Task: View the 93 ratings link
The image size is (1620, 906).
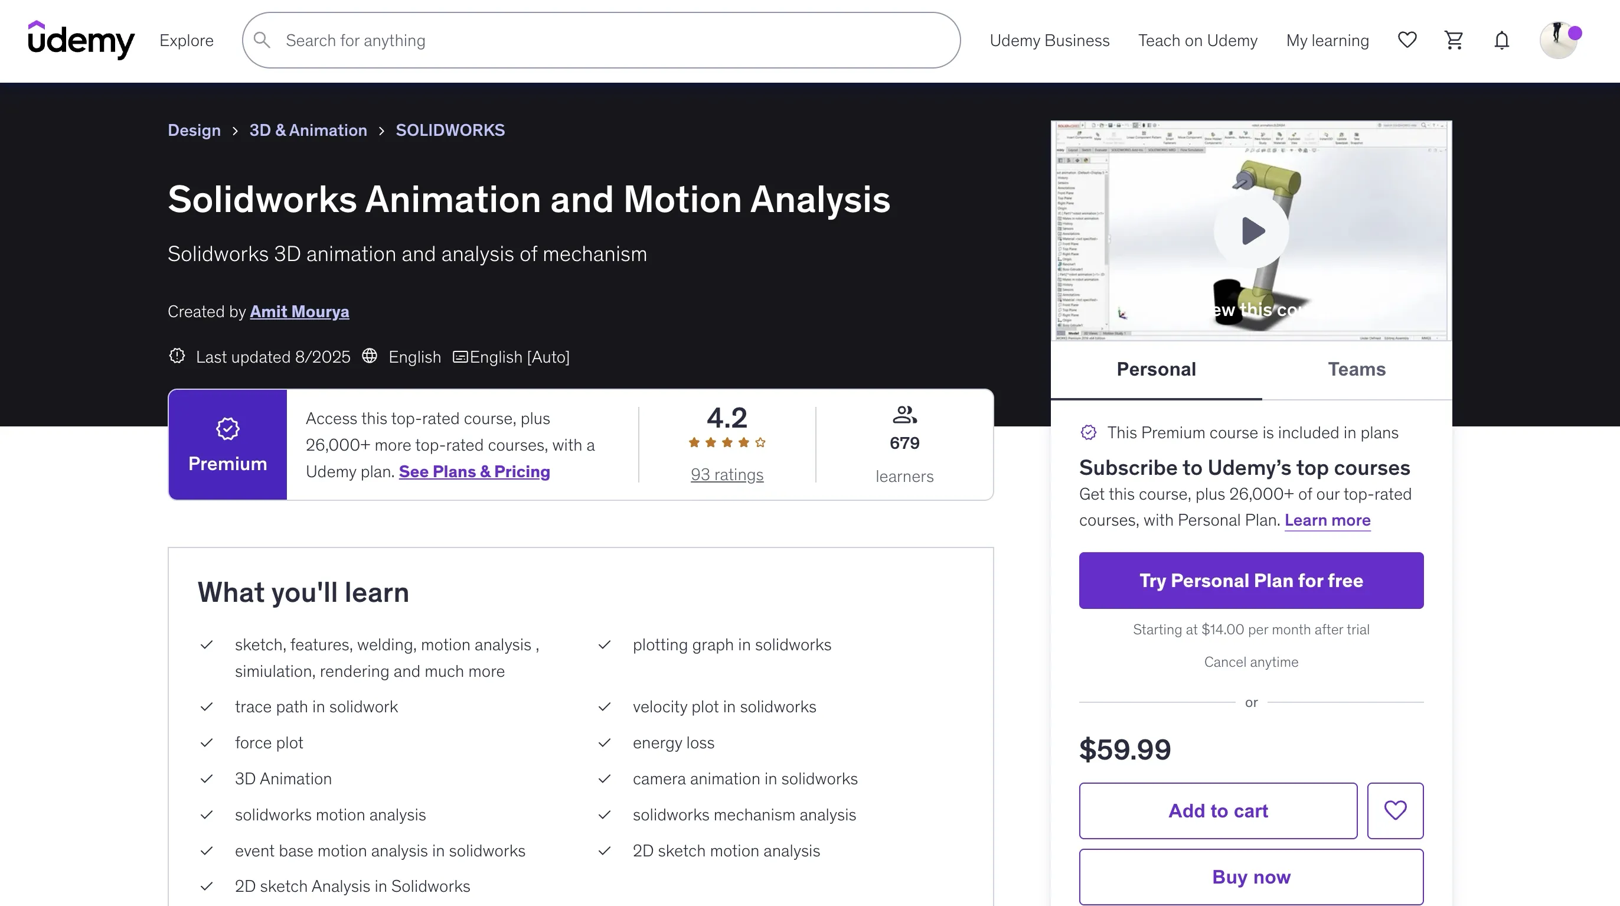Action: (x=727, y=474)
